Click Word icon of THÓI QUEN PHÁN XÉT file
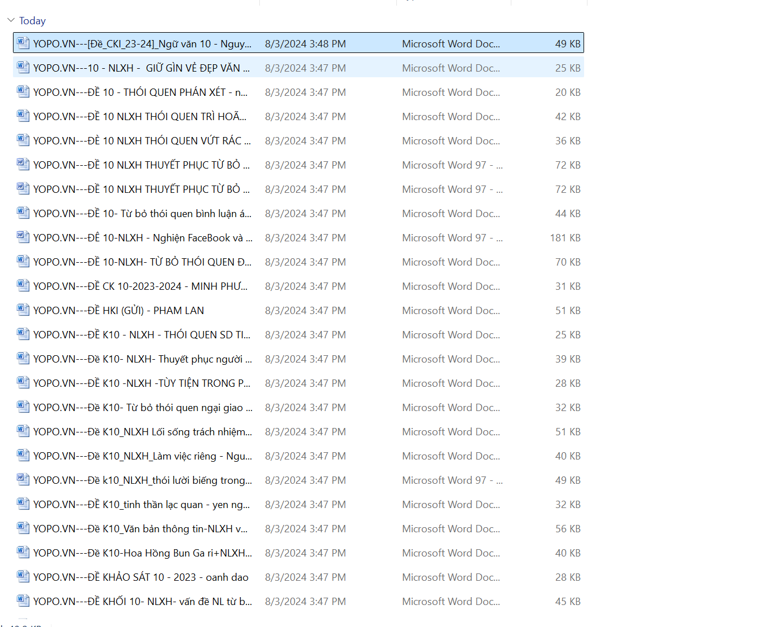The image size is (760, 627). coord(23,91)
